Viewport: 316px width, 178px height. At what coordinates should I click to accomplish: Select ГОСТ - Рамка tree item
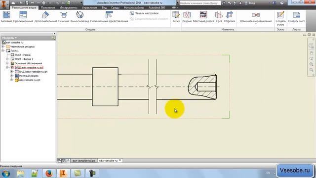click(20, 55)
